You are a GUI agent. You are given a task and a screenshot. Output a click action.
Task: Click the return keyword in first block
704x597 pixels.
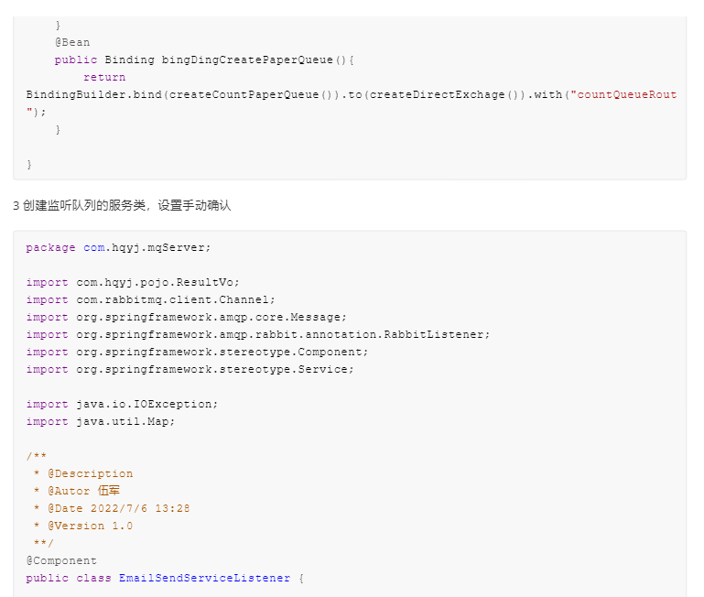pos(104,77)
